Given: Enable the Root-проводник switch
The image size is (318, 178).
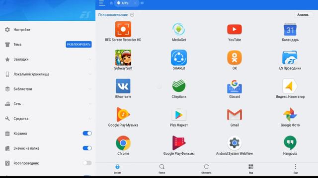Looking at the screenshot, I should [x=87, y=163].
